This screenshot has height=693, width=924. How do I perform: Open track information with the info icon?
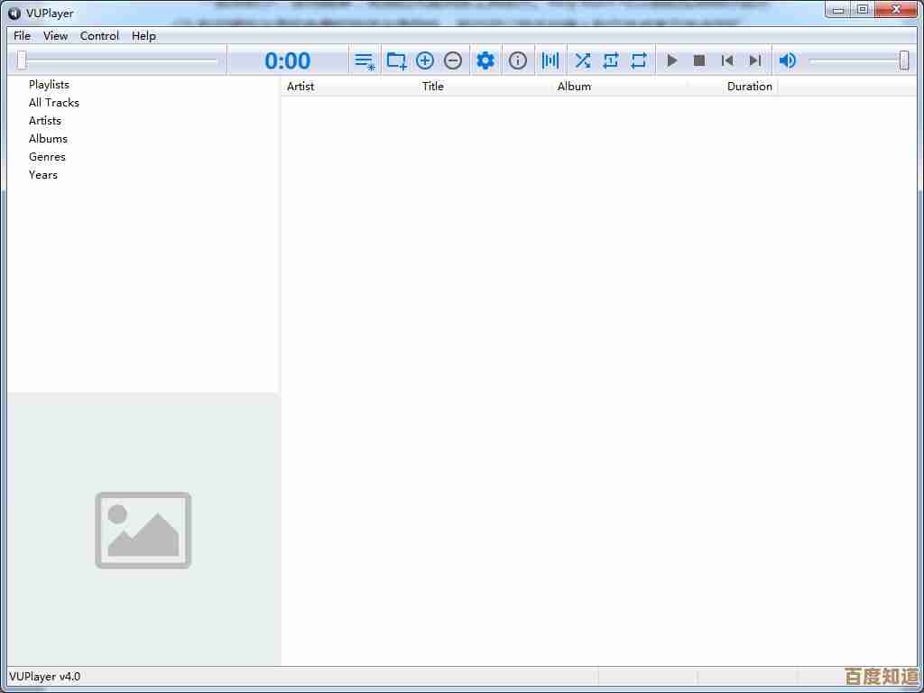pos(518,61)
